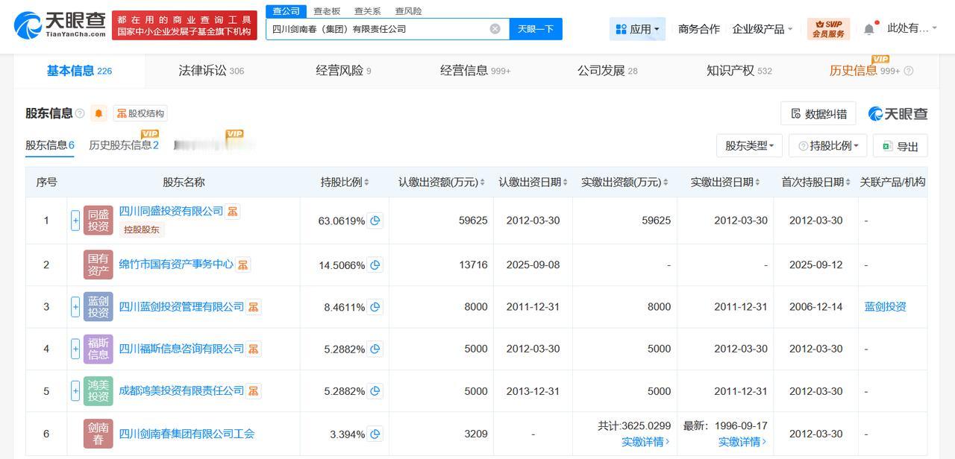Open 商务合作 link
This screenshot has width=955, height=459.
699,29
